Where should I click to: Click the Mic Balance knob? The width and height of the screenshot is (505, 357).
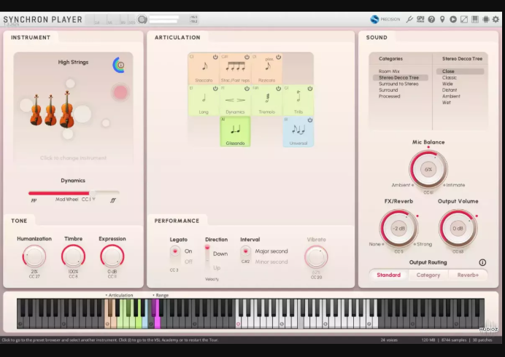(x=428, y=170)
